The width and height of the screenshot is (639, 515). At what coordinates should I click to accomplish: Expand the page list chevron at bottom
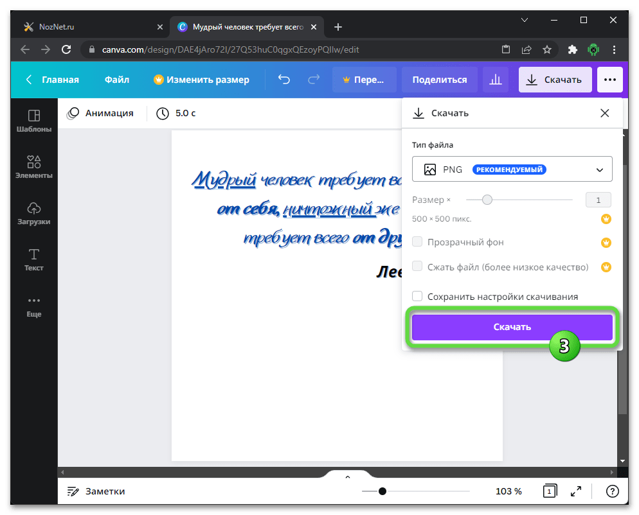pos(348,477)
